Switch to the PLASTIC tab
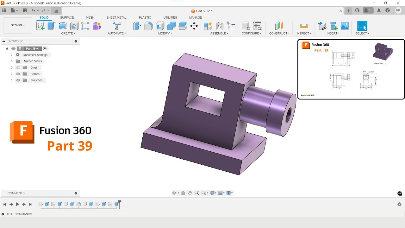 [x=145, y=17]
